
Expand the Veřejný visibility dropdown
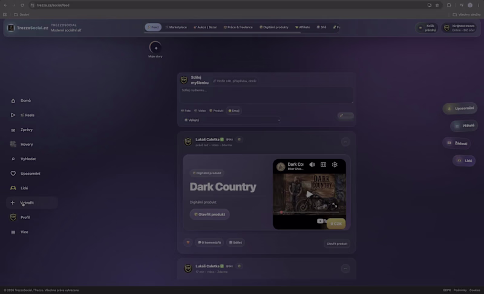tap(232, 120)
